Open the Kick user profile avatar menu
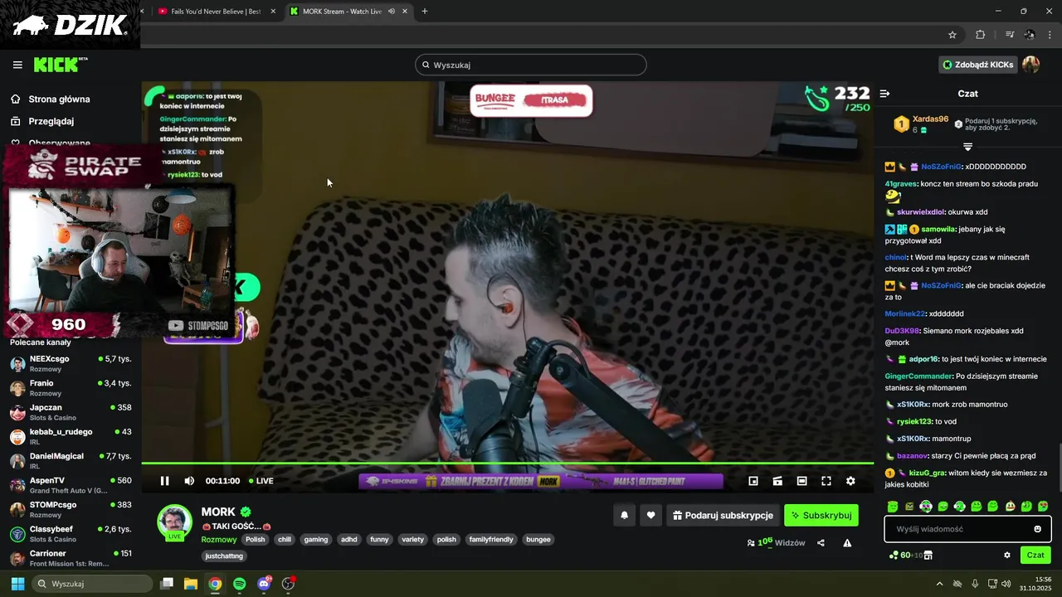1062x597 pixels. point(1031,65)
